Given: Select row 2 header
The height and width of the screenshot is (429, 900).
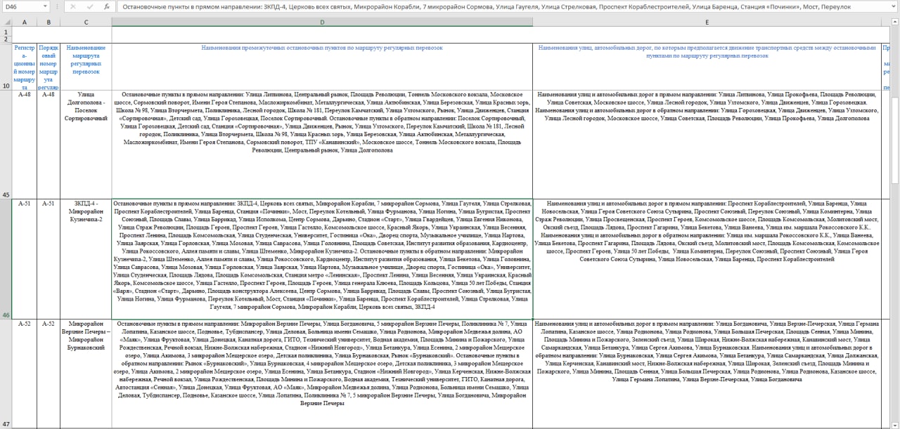Looking at the screenshot, I should coord(6,39).
